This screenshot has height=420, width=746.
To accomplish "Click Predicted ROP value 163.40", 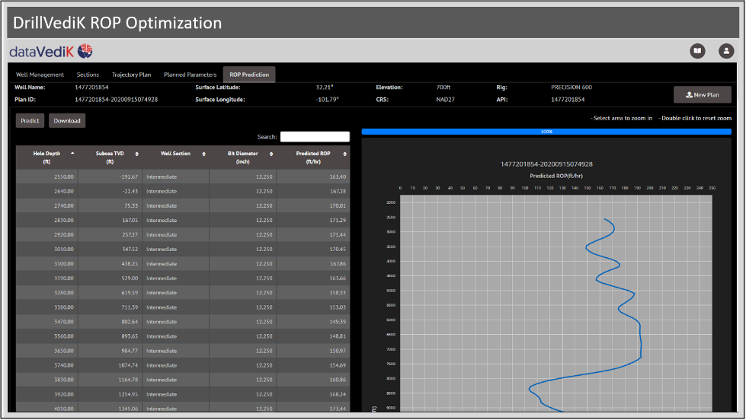I will pyautogui.click(x=338, y=177).
